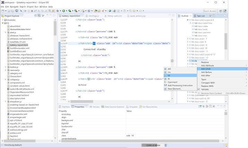The height and width of the screenshot is (148, 248).
Task: Click the trash garbage collector icon
Action: click(x=166, y=145)
